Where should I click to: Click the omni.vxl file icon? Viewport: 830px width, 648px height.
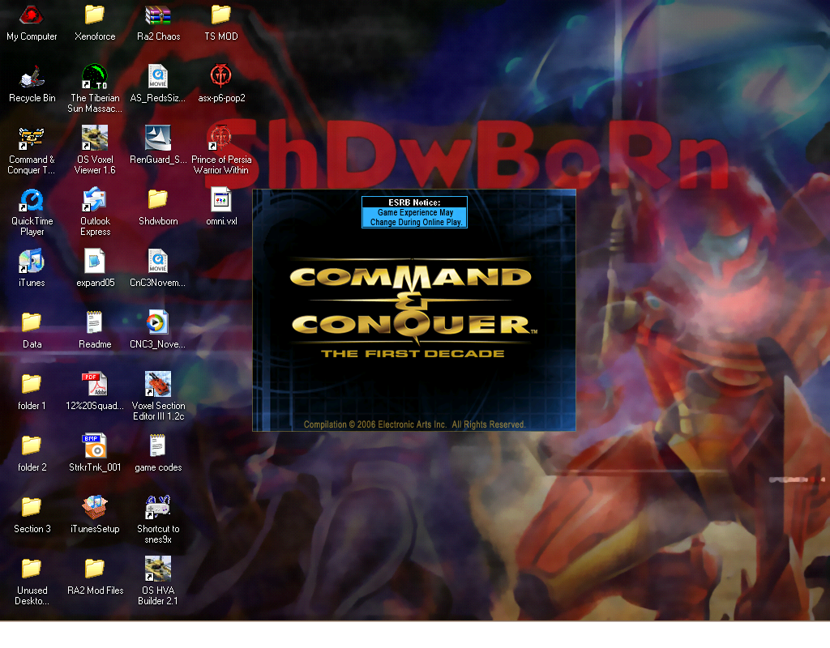tap(220, 201)
